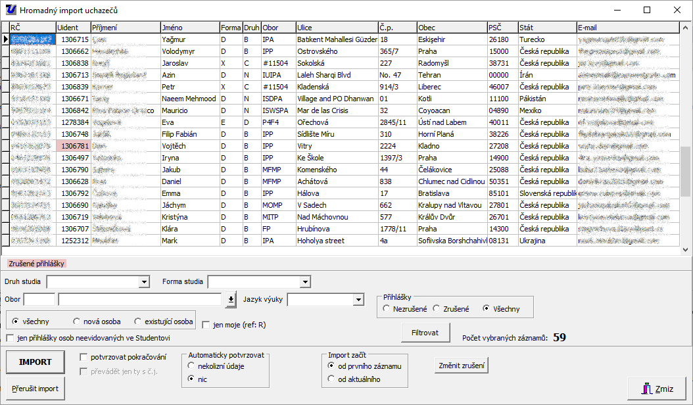Tick 'jen přihlášky osob neevidovaných ve Studentovi'
Image resolution: width=693 pixels, height=405 pixels.
tap(10, 338)
